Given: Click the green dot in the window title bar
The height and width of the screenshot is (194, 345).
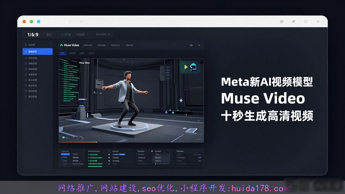Looking at the screenshot, I should [x=31, y=22].
